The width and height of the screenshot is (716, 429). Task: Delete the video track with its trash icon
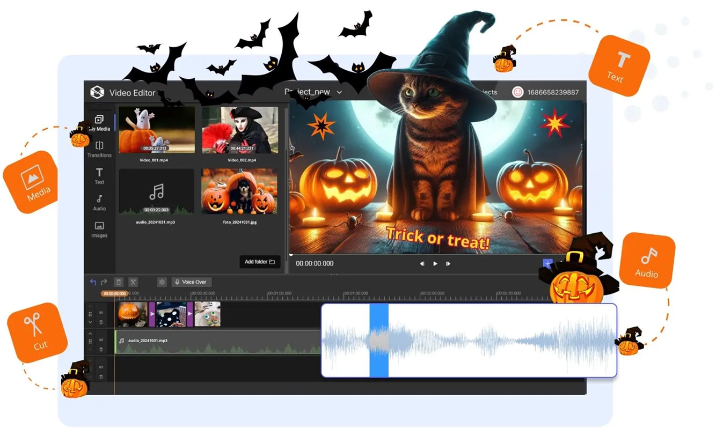coord(101,322)
